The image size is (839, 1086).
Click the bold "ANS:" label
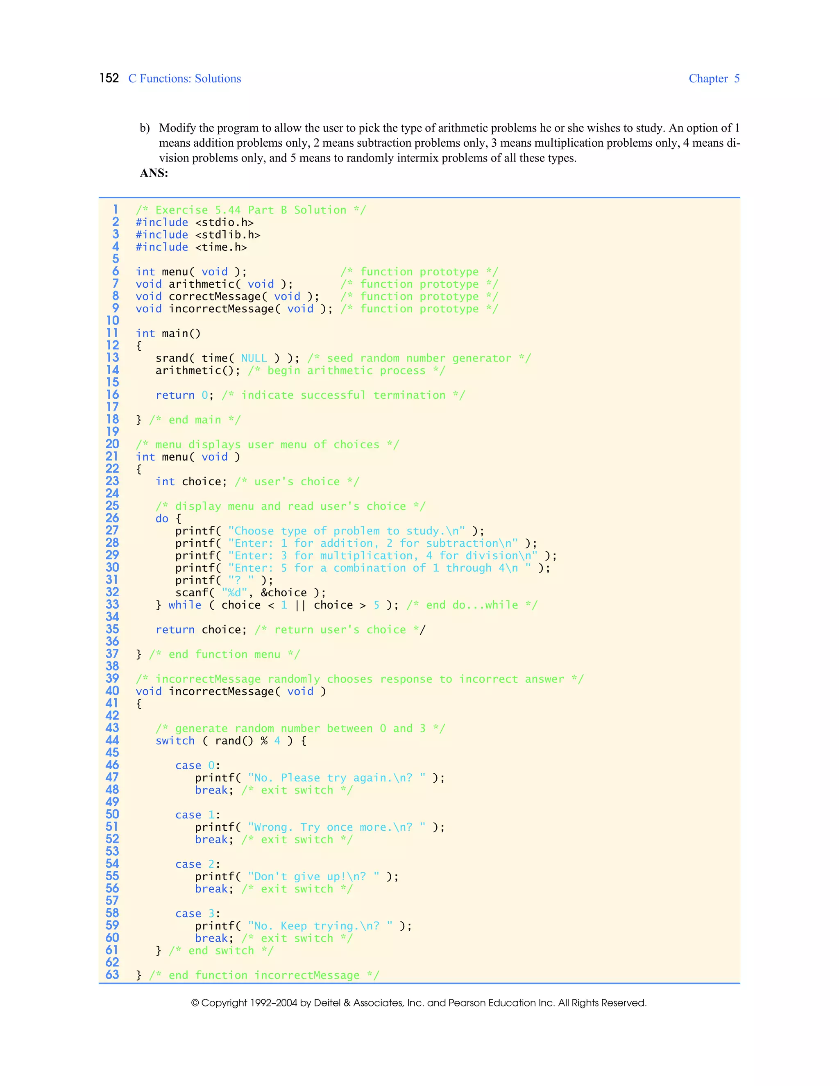[154, 173]
